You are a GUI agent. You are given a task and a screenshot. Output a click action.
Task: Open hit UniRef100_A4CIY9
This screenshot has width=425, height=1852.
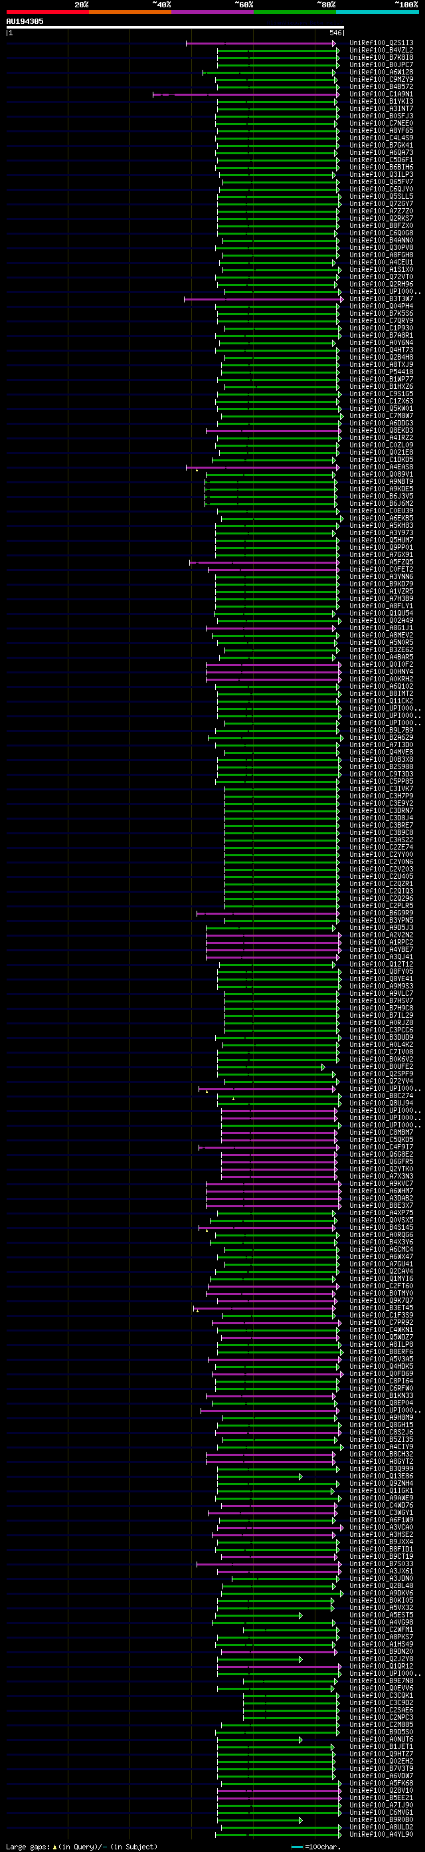click(x=381, y=1447)
